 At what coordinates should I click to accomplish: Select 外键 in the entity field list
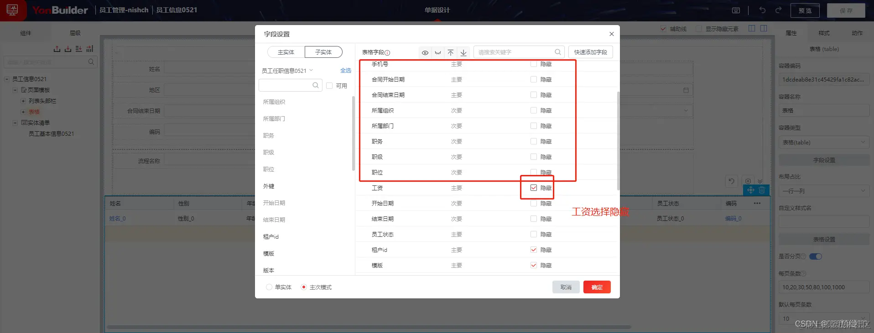(269, 186)
